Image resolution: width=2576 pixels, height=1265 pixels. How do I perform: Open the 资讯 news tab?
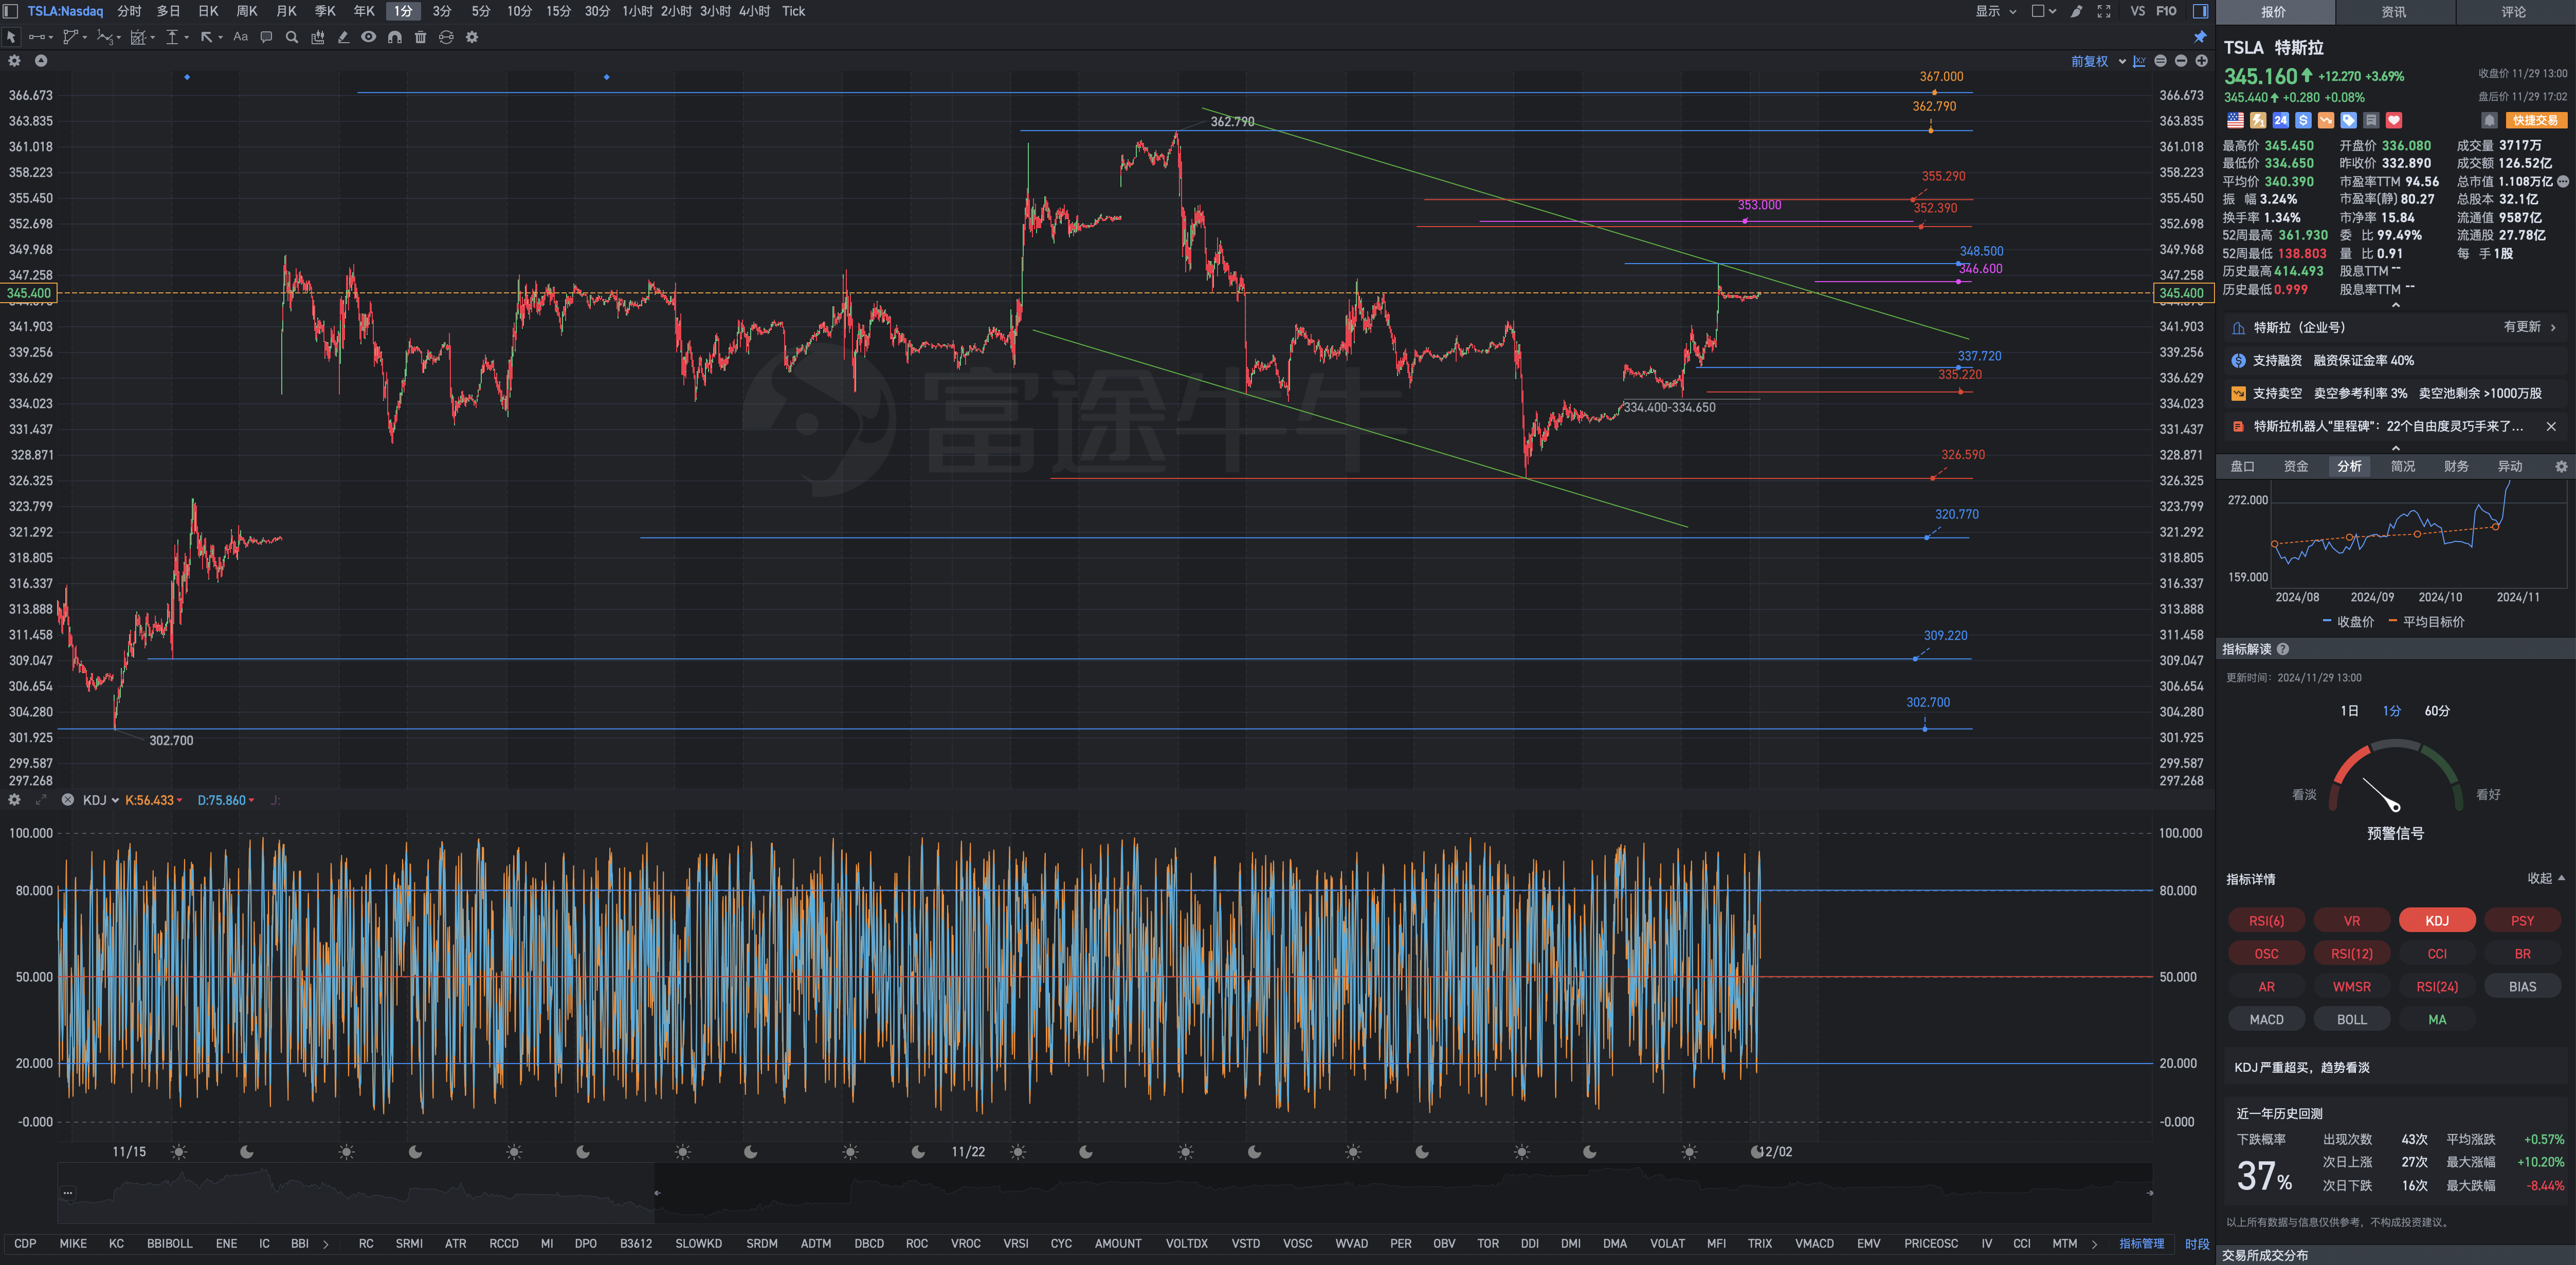click(2394, 12)
